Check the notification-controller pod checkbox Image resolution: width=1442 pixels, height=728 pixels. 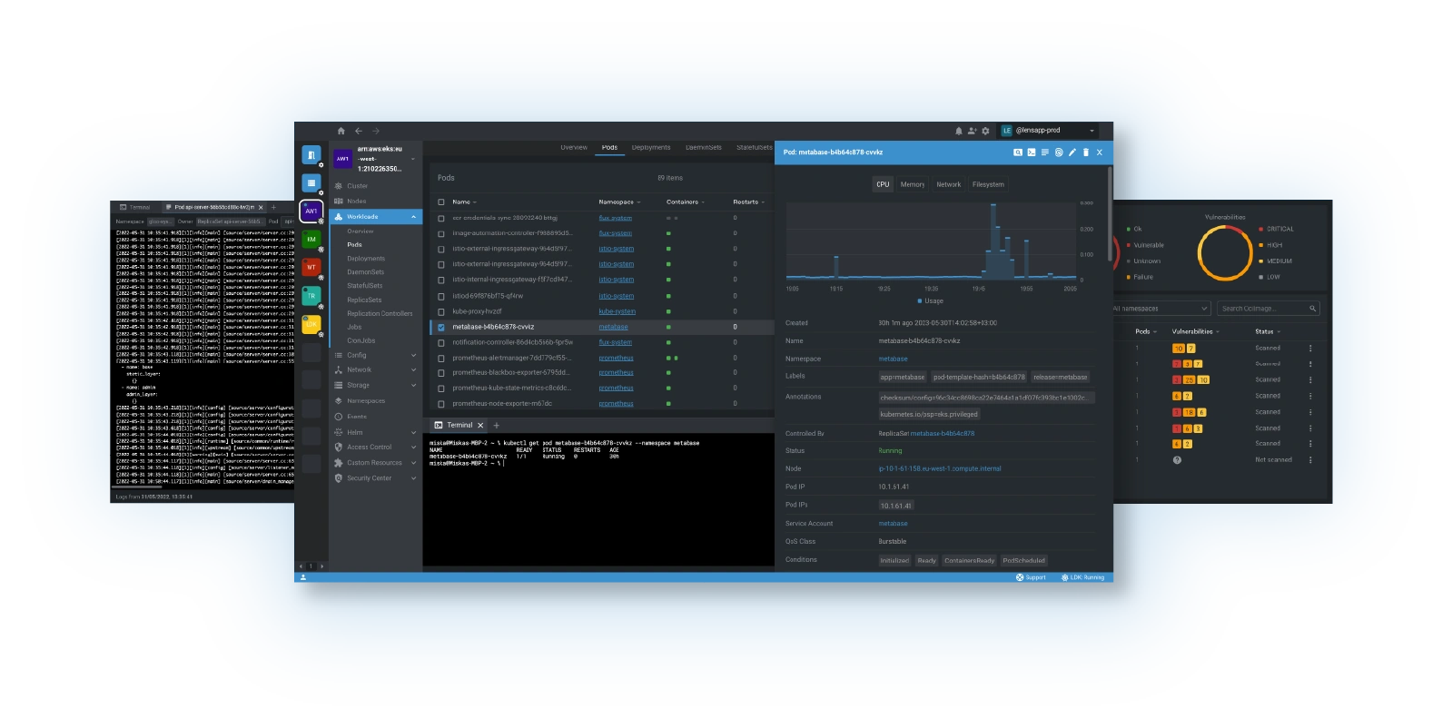pos(441,342)
